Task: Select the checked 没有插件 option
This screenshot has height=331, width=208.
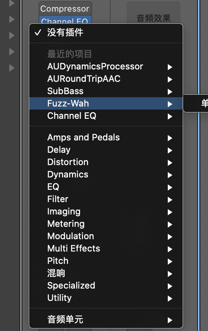Action: [x=106, y=33]
